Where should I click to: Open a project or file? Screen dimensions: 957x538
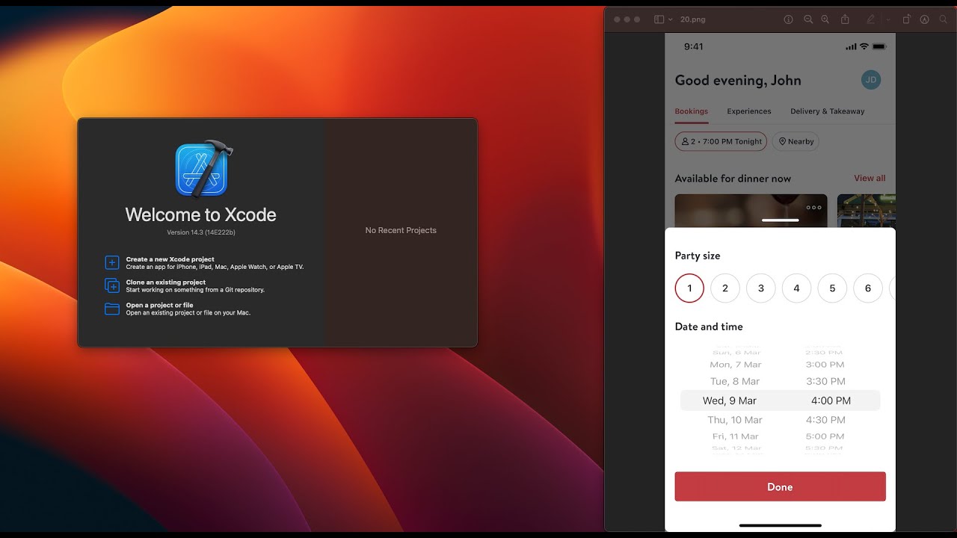pos(178,309)
